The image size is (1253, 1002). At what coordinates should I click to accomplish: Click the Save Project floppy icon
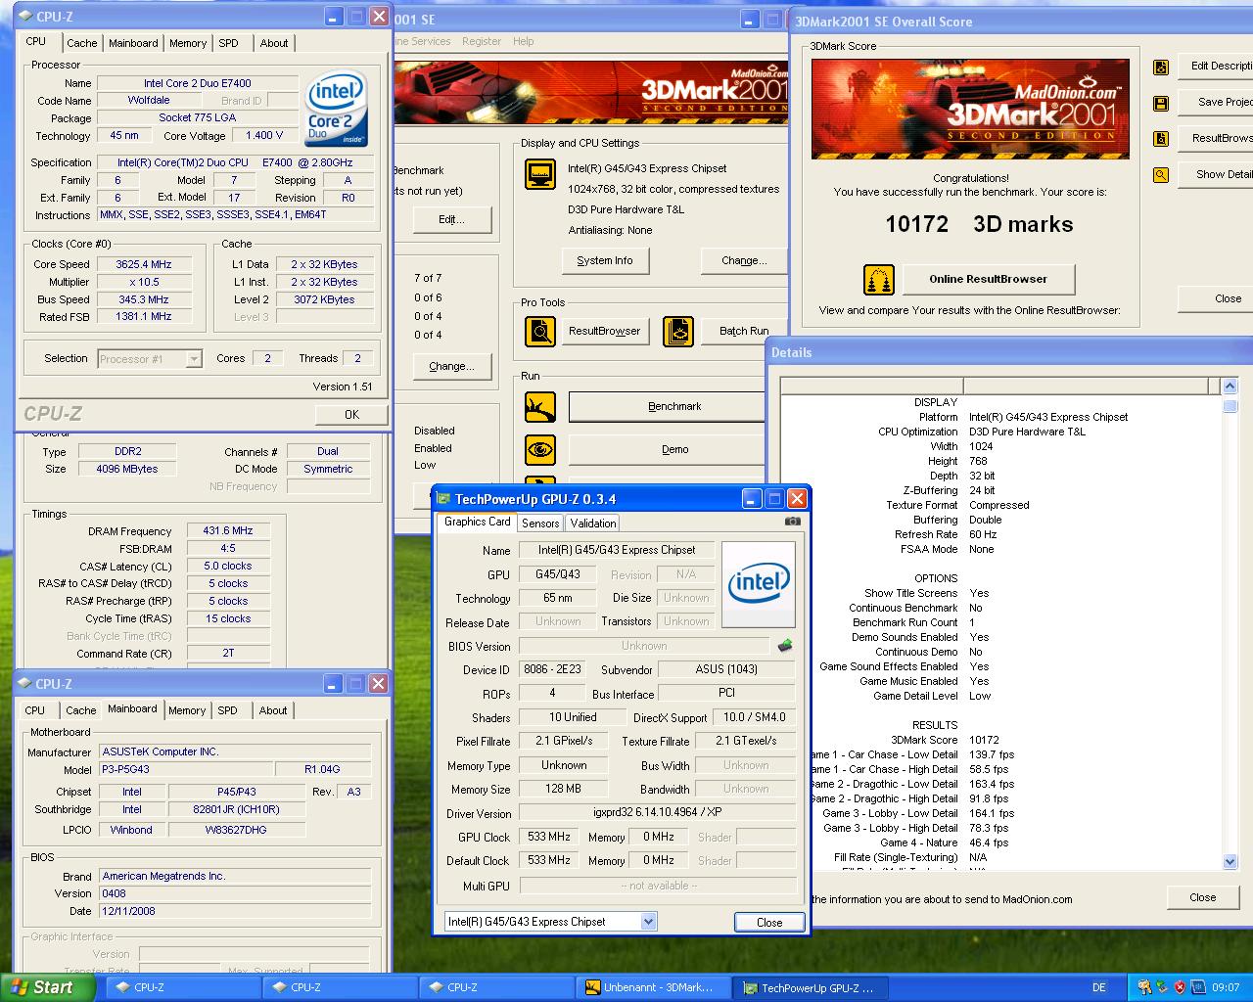coord(1161,103)
